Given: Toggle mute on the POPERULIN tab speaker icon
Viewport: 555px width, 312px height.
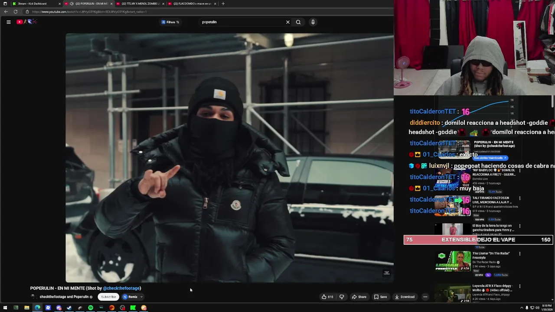Looking at the screenshot, I should (x=72, y=3).
